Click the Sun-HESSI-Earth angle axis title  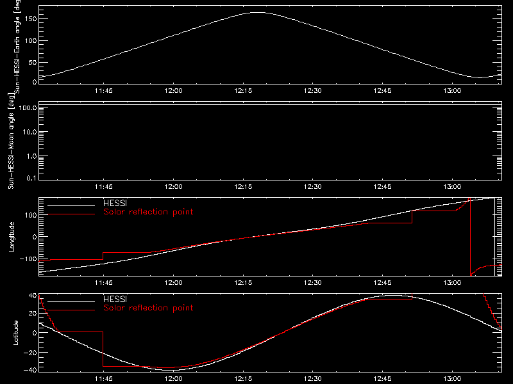[17, 46]
